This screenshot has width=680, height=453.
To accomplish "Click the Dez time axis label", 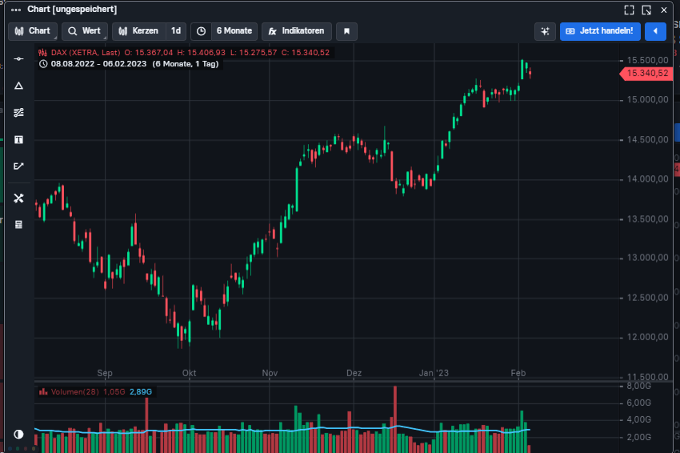I will [354, 373].
